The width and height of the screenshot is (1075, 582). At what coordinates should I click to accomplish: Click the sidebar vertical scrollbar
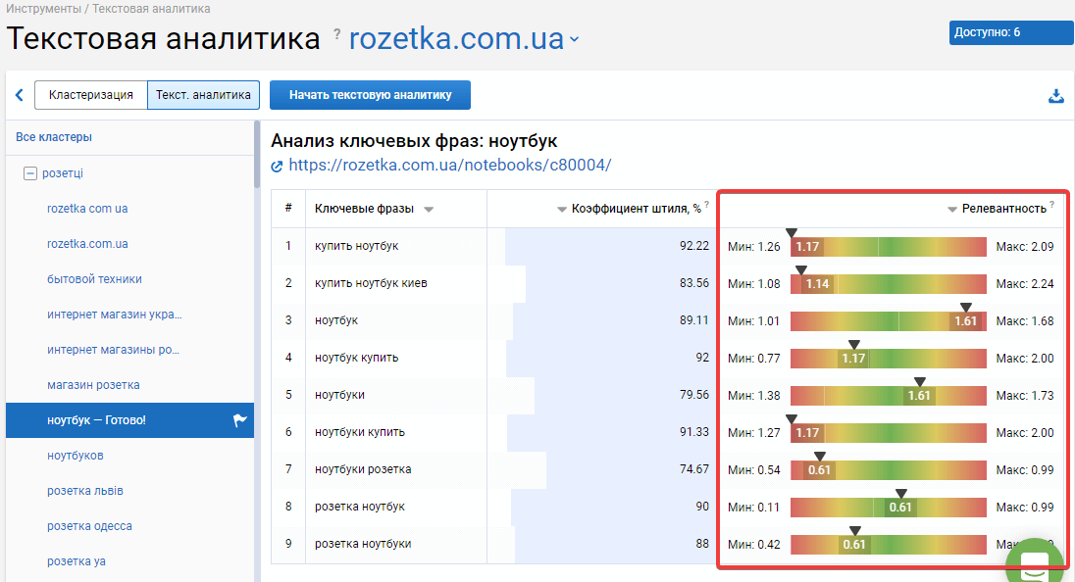point(257,154)
